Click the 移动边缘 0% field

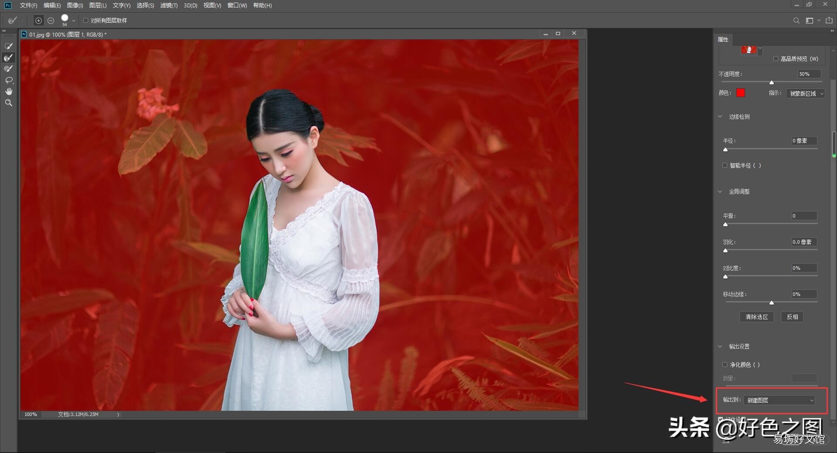tap(804, 294)
